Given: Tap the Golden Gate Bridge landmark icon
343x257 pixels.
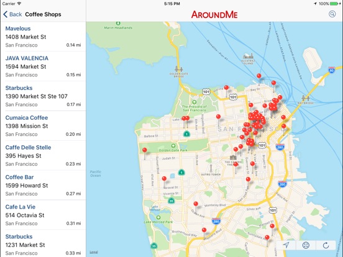Looking at the screenshot, I should [x=178, y=70].
